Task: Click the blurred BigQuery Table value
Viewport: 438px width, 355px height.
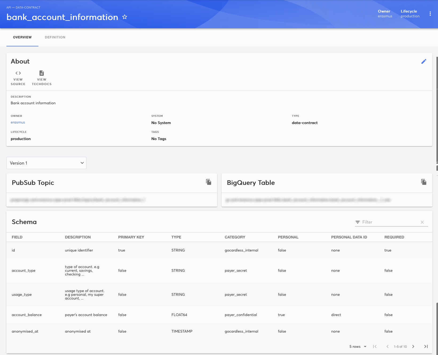Action: point(308,200)
